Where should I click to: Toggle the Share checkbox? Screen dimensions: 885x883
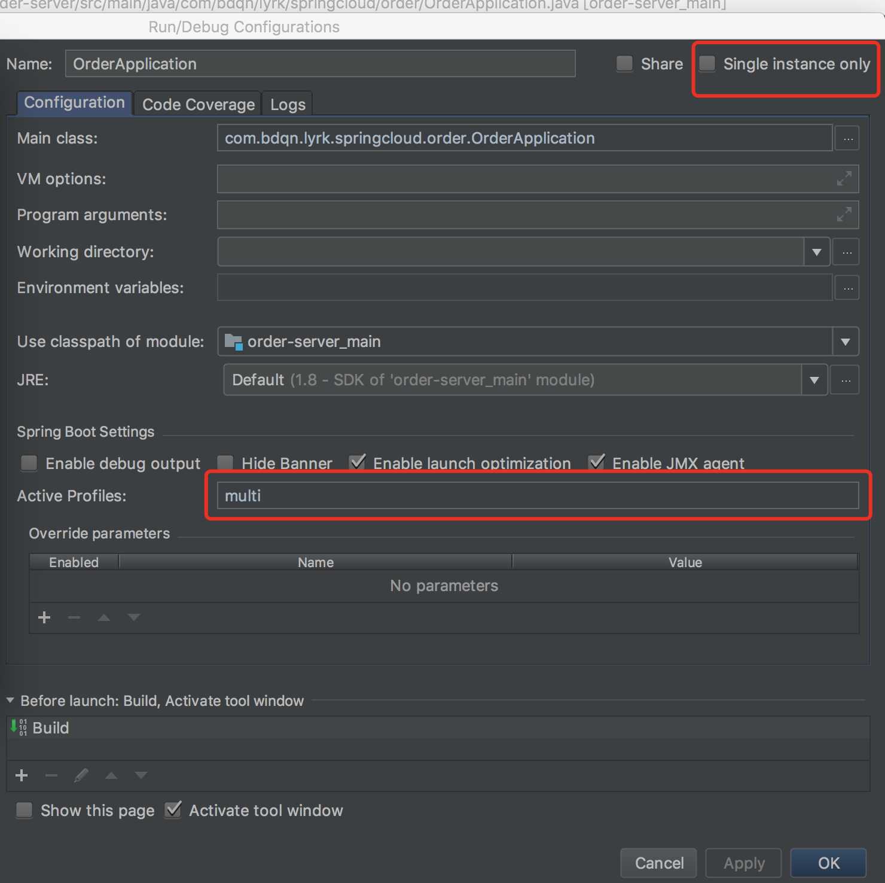coord(625,64)
